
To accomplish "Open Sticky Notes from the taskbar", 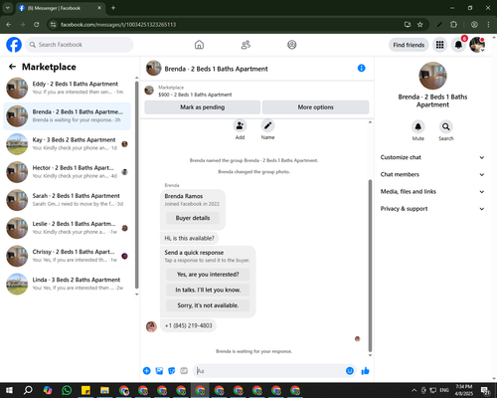I will [85, 390].
